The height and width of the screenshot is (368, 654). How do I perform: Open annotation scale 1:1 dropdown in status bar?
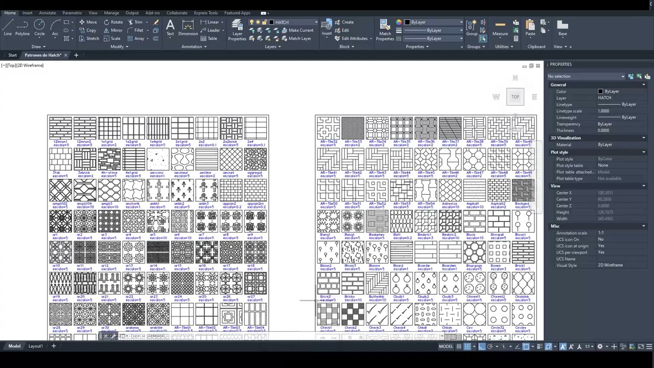[589, 347]
